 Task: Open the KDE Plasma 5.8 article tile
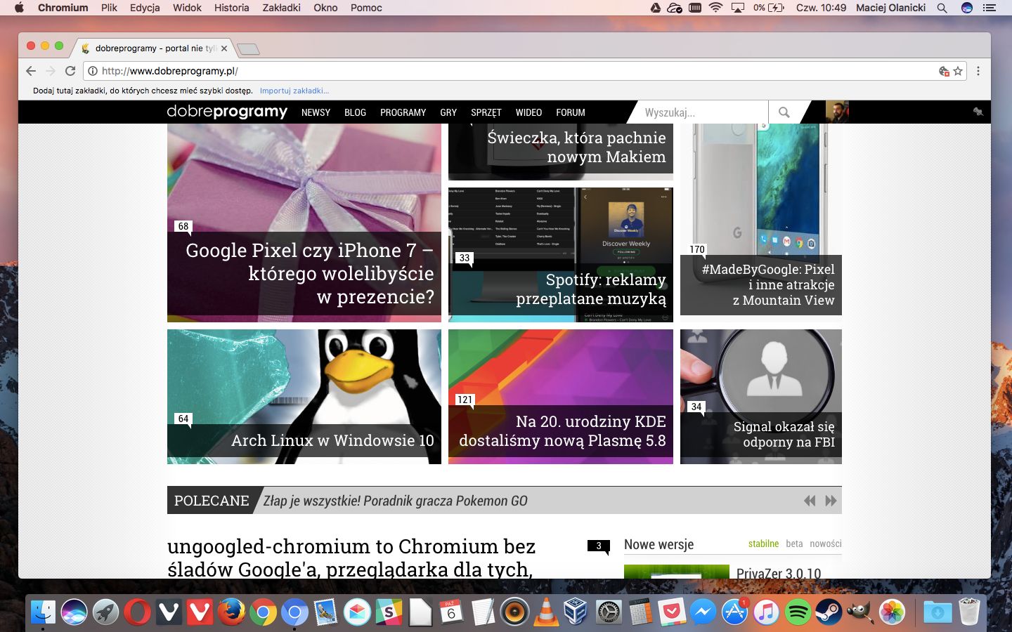pyautogui.click(x=561, y=397)
